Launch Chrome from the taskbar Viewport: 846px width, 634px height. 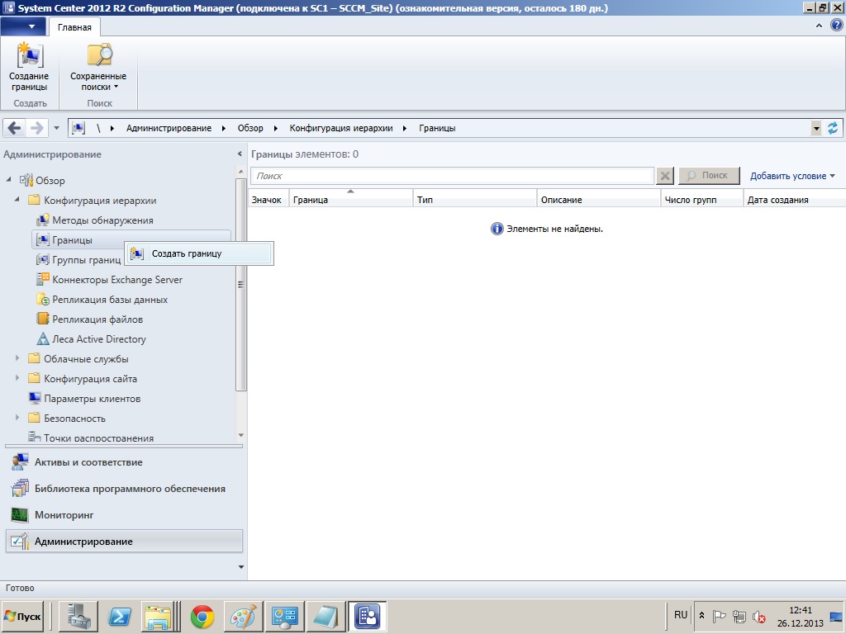tap(202, 617)
